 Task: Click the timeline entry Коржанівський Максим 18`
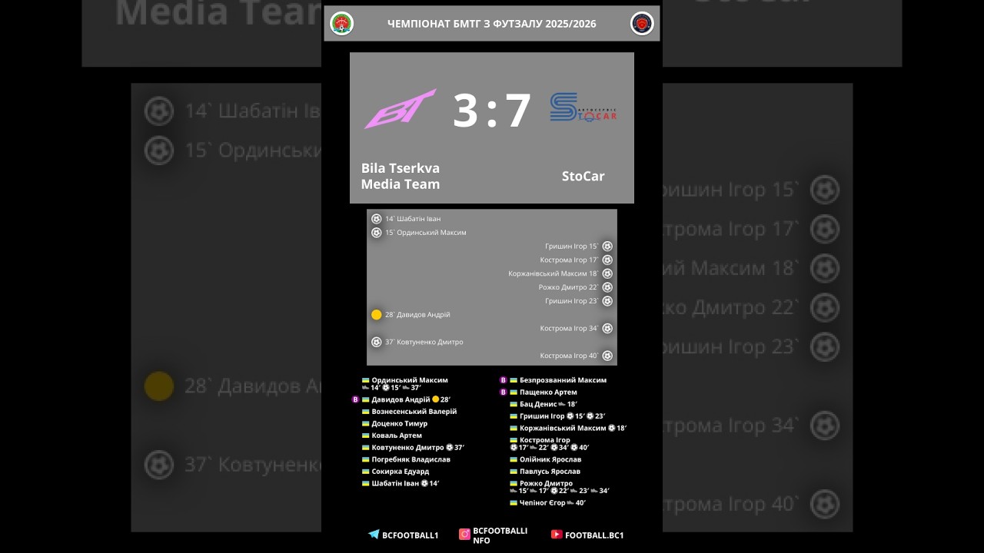point(553,273)
